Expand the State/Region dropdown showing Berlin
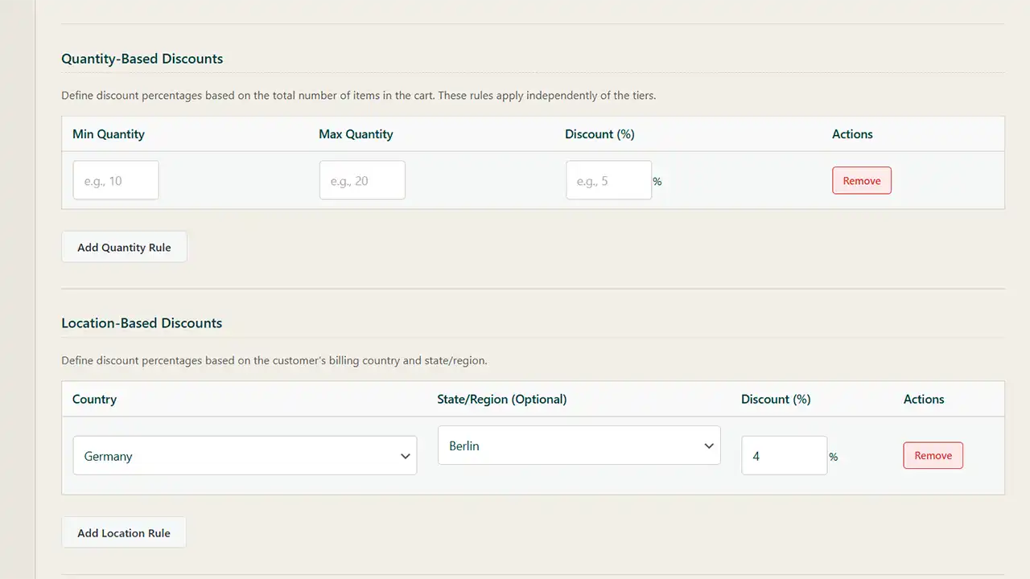 (x=579, y=446)
